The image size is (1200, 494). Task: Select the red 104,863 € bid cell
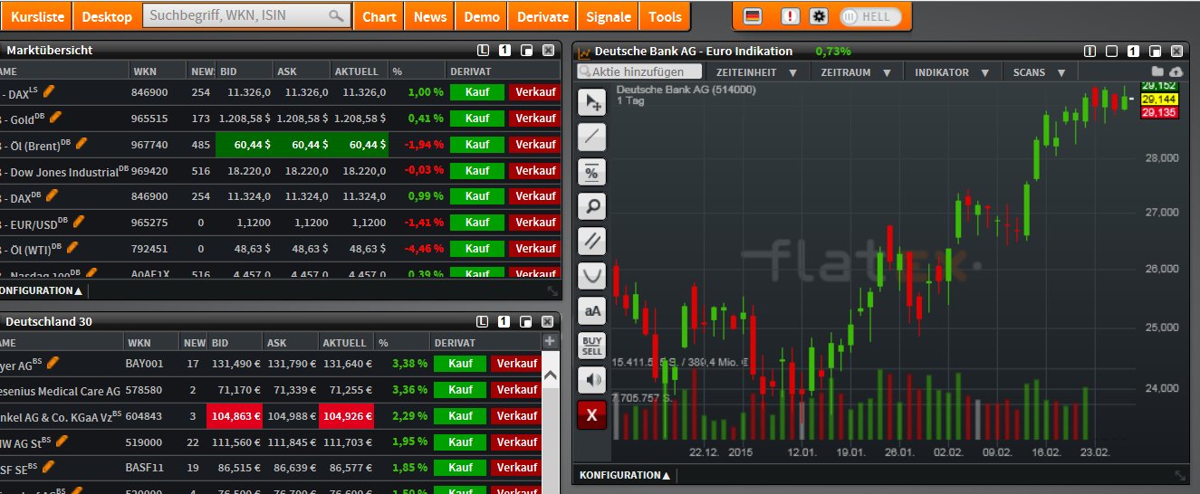(235, 415)
